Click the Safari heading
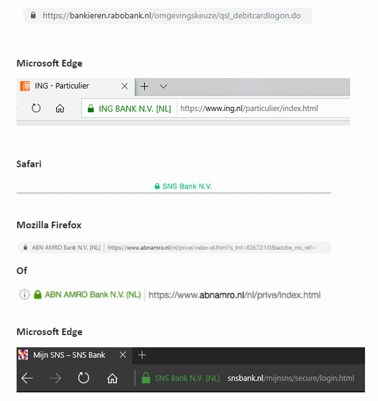Viewport: 378px width, 401px height. click(x=29, y=164)
